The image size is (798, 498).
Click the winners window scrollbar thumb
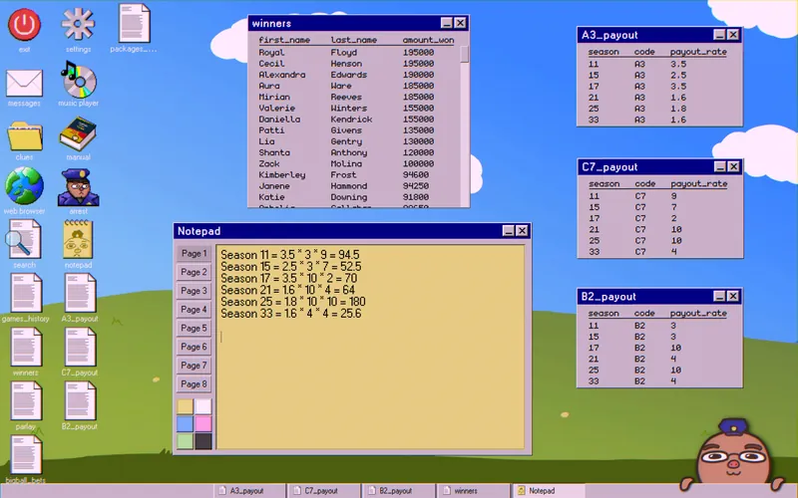pyautogui.click(x=464, y=55)
